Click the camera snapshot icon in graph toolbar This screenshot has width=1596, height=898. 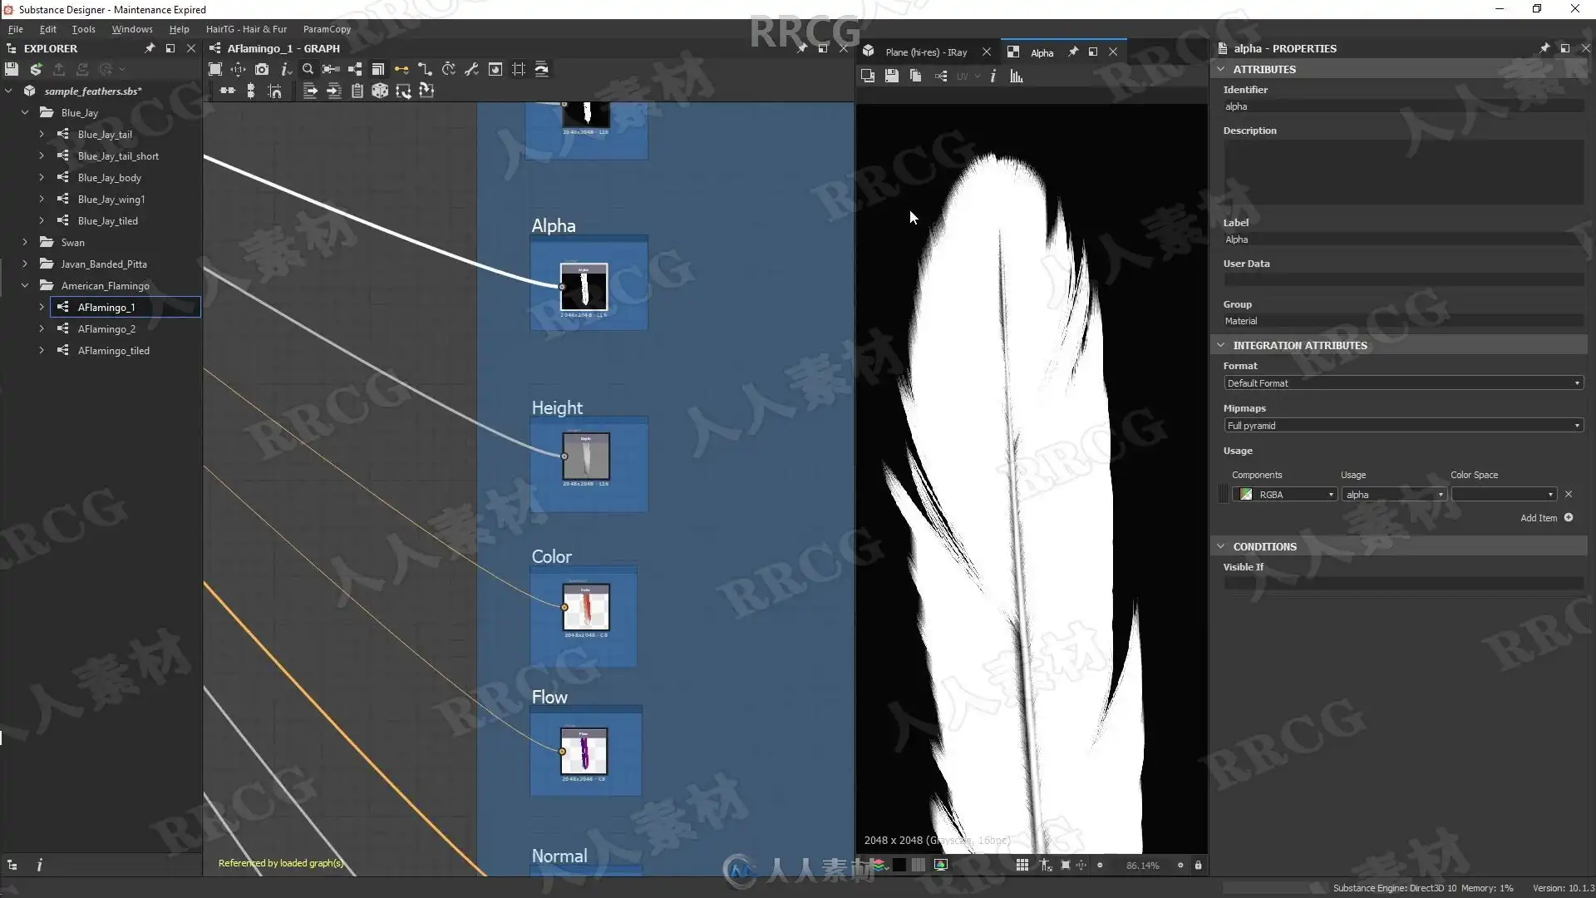(x=262, y=70)
